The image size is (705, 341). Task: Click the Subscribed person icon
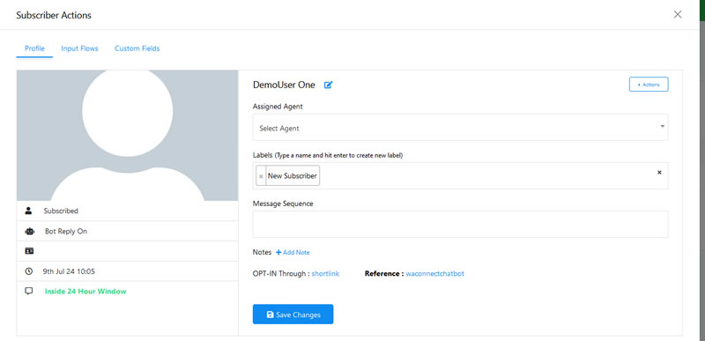tap(29, 211)
